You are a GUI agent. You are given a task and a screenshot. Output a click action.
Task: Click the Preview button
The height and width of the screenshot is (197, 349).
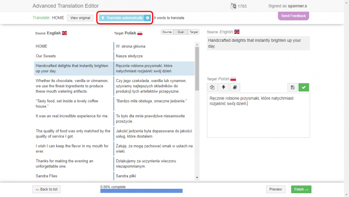tap(275, 189)
